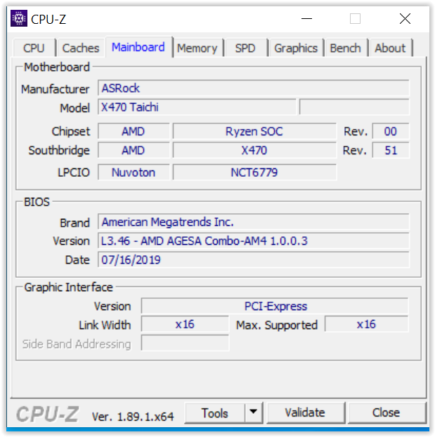Click the Southbridge label
Image resolution: width=435 pixels, height=437 pixels.
click(x=59, y=151)
